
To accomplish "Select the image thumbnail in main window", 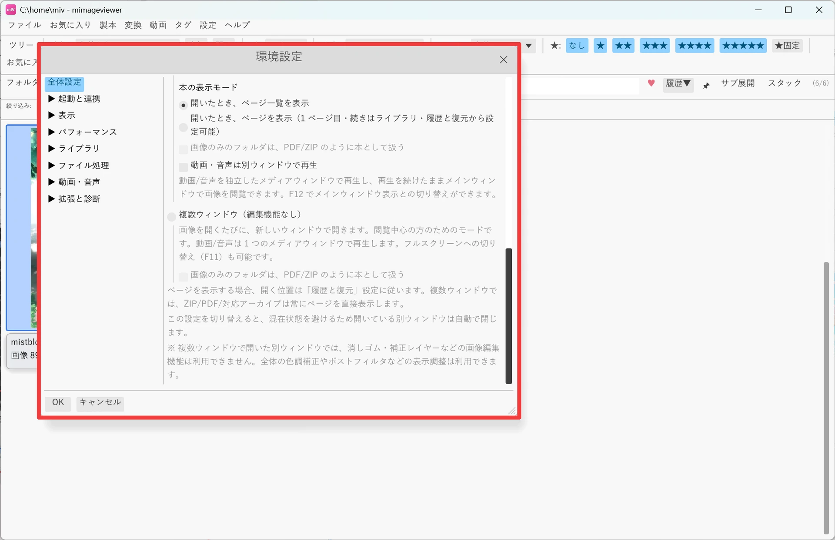I will click(22, 228).
